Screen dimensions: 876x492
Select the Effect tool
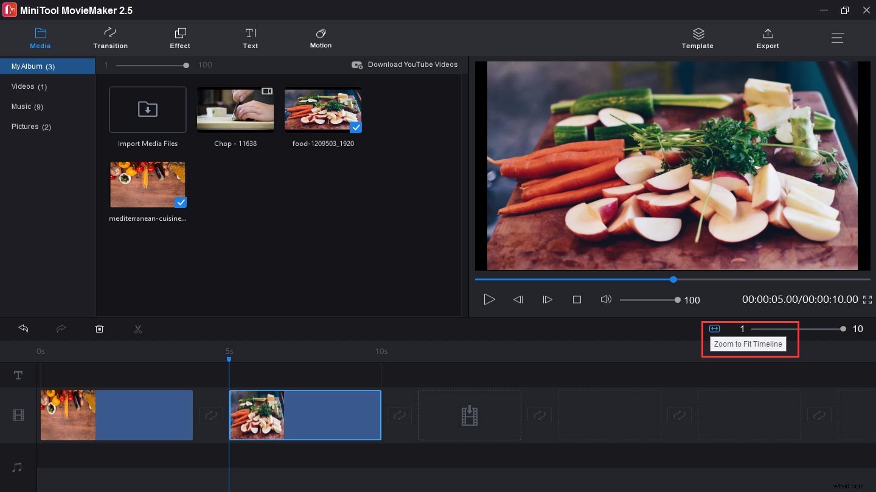179,38
